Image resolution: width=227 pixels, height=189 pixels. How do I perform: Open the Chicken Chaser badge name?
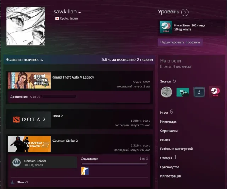point(35,161)
